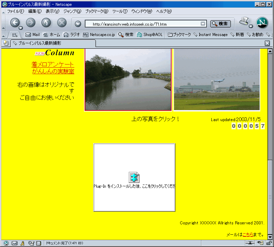Click the river photo thumbnail
This screenshot has width=274, height=247.
128,80
